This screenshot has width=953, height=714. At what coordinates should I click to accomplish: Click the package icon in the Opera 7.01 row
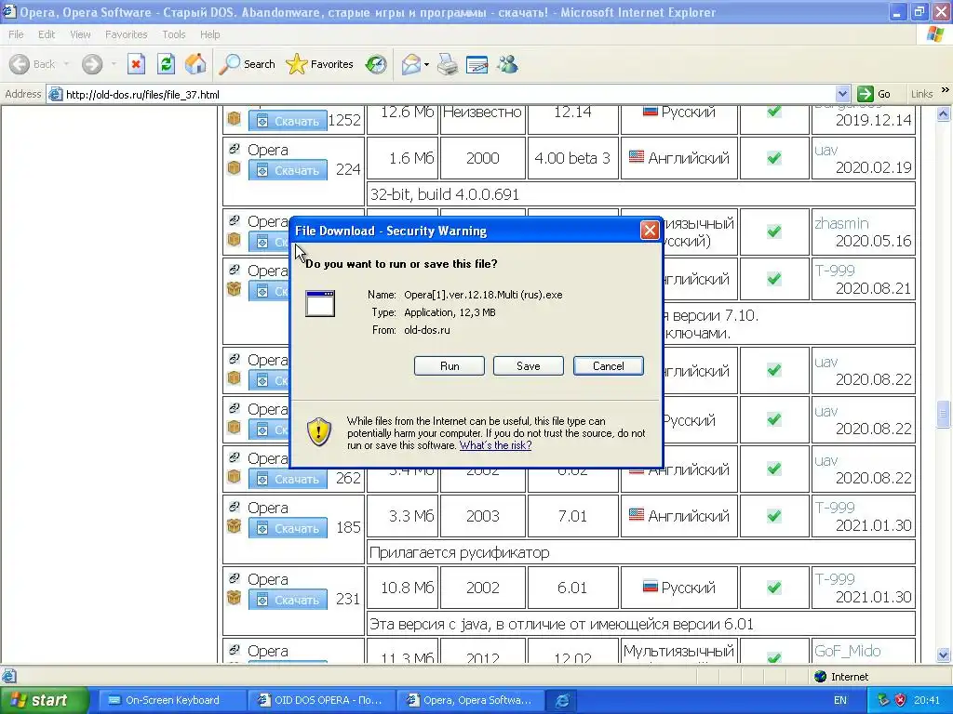234,526
